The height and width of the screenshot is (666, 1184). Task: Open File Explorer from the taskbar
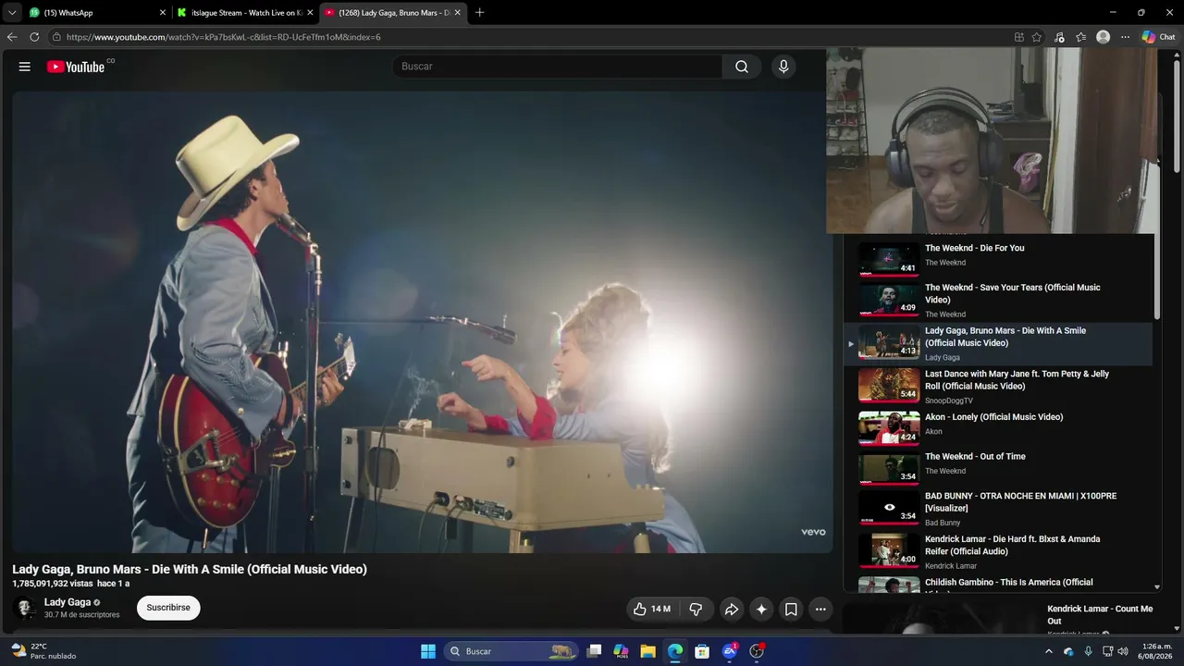(648, 651)
